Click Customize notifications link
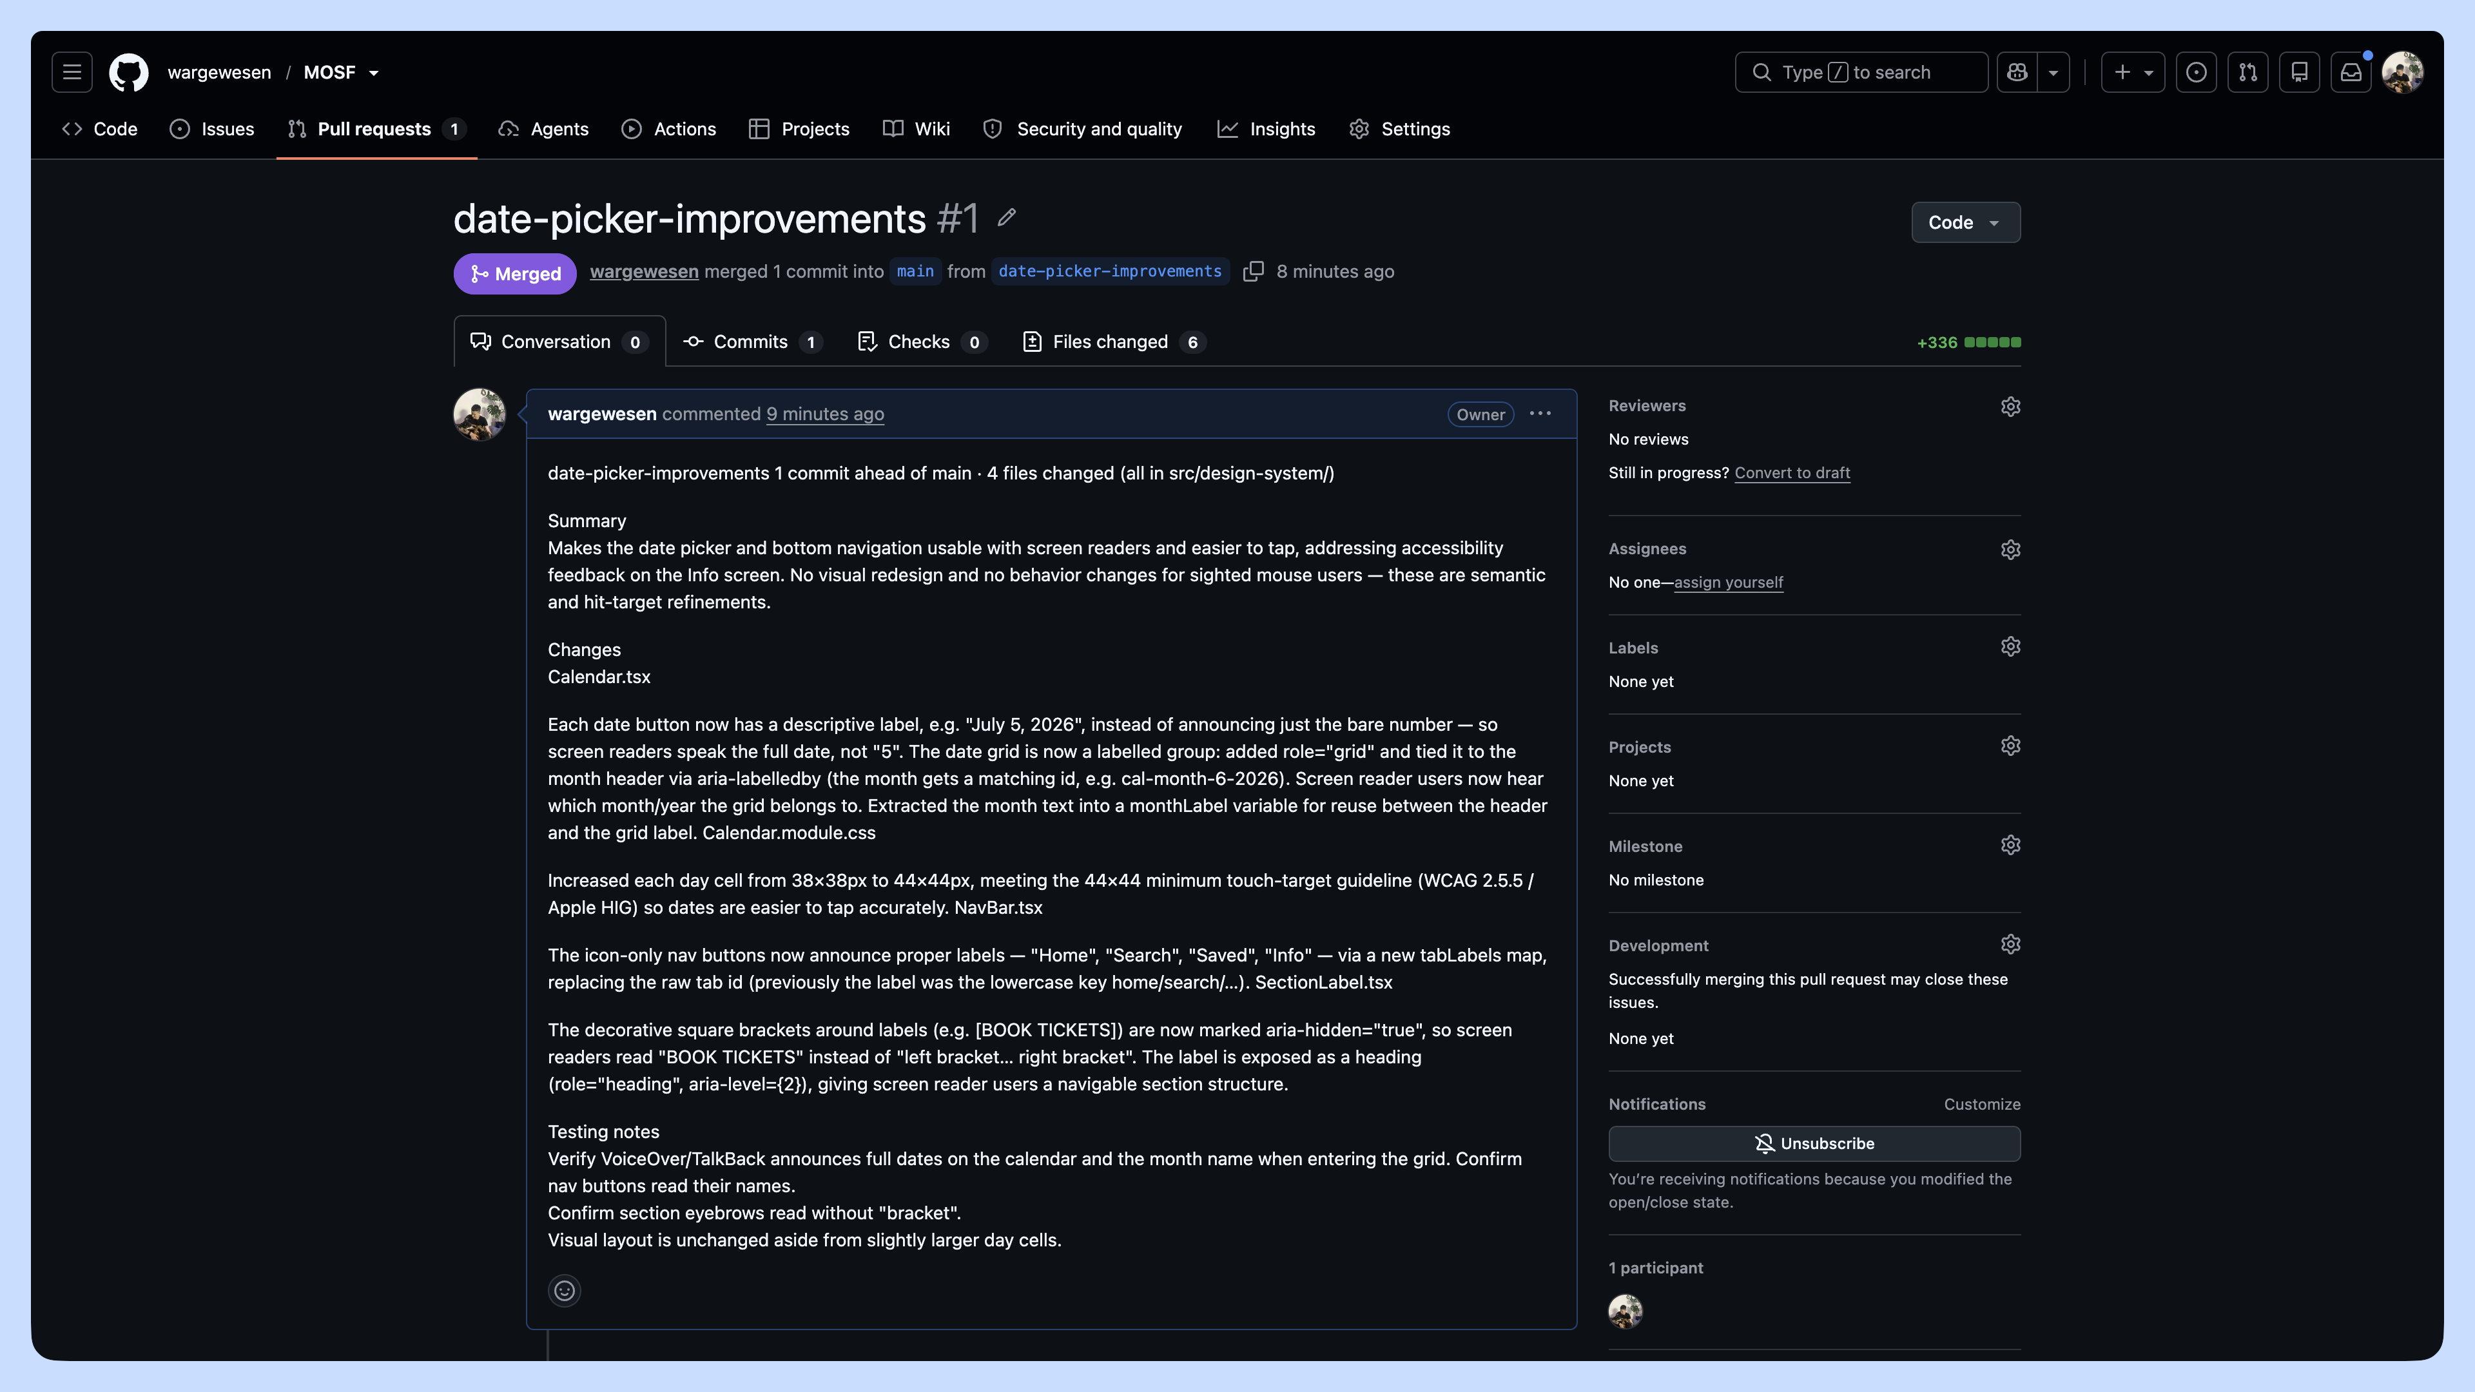 (x=1982, y=1105)
